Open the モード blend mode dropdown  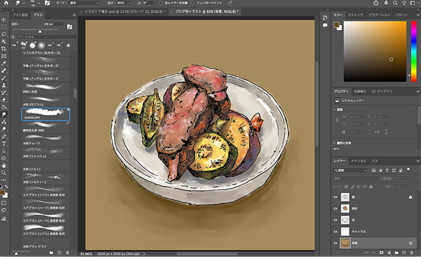point(83,3)
